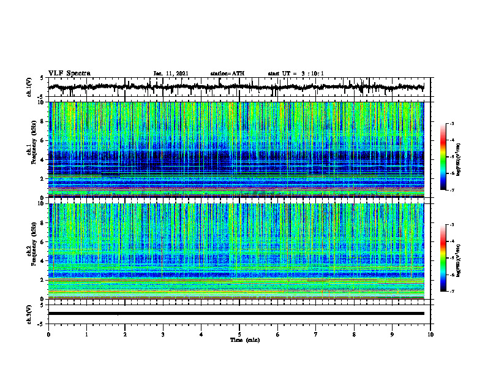Click the "10" tick on the time axis

430,335
